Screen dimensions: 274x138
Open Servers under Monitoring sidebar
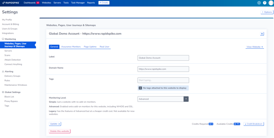8,51
